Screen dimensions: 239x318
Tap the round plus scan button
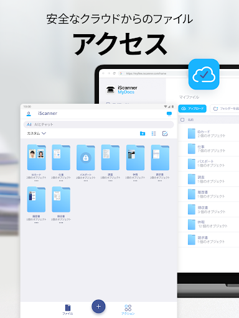(x=98, y=306)
